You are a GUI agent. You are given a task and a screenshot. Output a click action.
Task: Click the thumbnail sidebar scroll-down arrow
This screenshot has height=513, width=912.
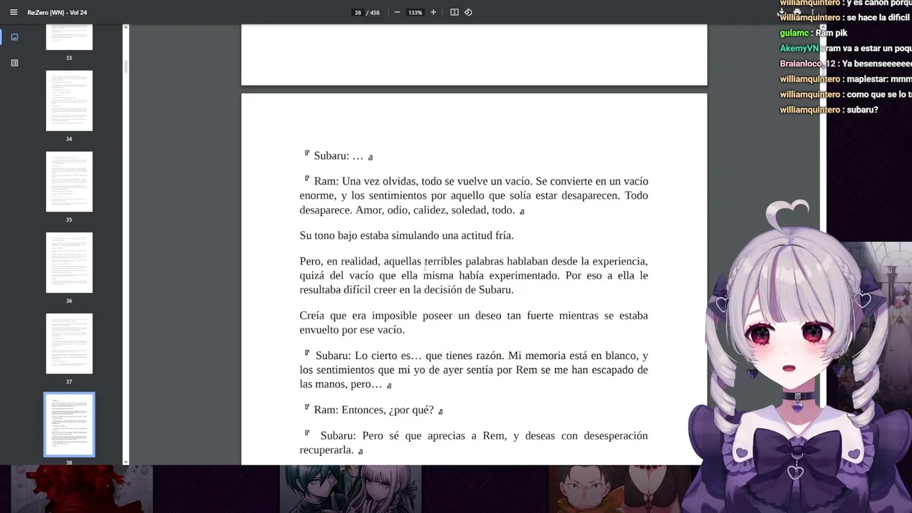pos(125,462)
